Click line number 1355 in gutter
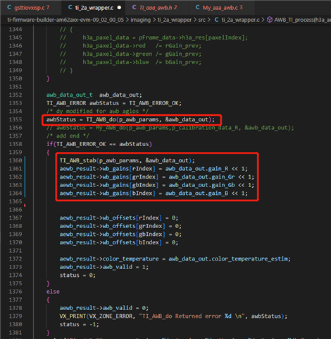Screen dimensions: 331x339 tap(15, 119)
